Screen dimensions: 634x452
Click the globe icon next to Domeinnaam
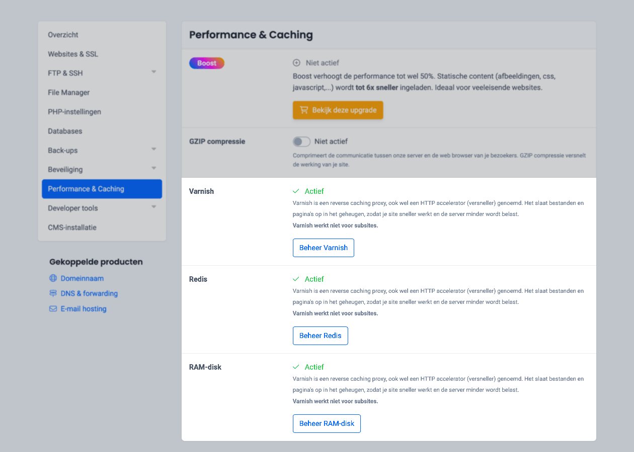click(53, 278)
